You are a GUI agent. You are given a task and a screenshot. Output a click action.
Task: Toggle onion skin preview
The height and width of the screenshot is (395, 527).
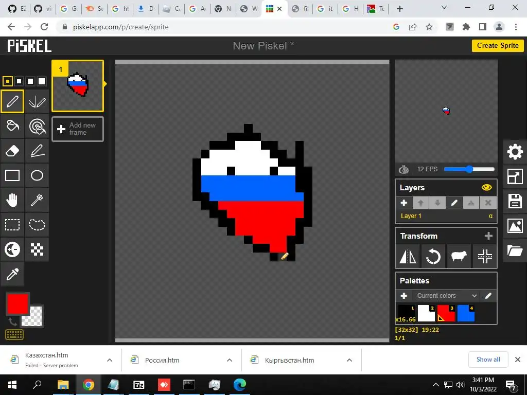coord(403,169)
